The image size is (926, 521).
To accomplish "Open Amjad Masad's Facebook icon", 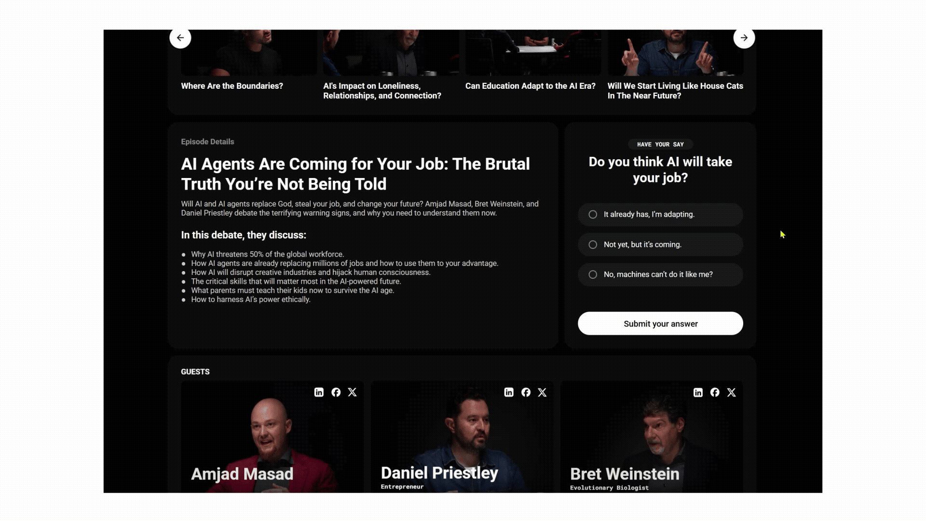I will 336,392.
